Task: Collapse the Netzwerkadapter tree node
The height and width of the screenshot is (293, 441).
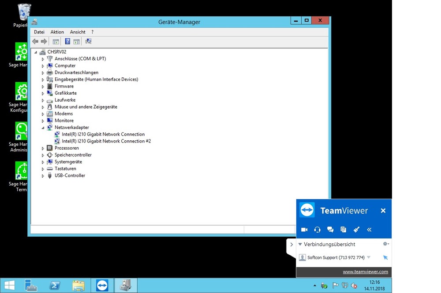Action: point(43,128)
